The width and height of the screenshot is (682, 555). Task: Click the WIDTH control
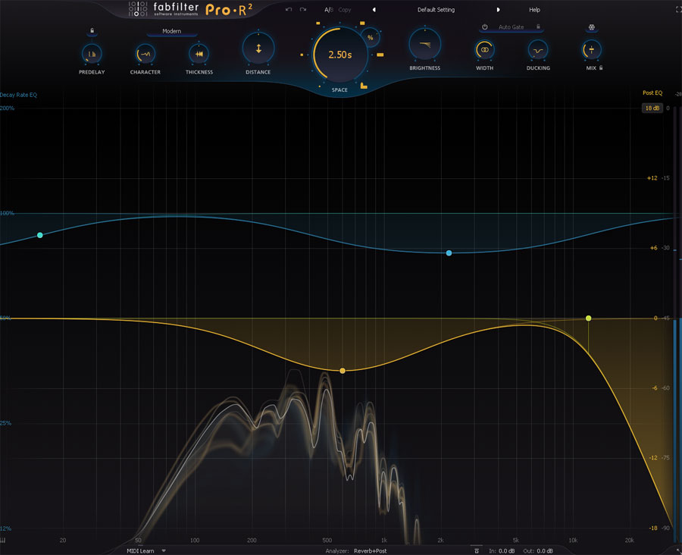click(x=484, y=51)
